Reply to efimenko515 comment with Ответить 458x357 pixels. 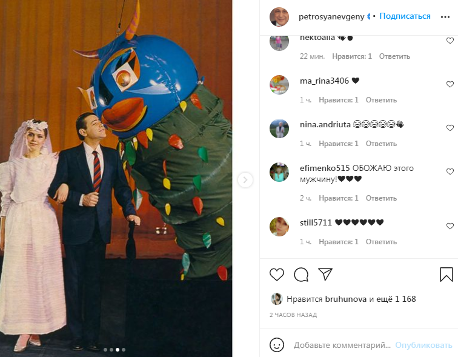381,198
